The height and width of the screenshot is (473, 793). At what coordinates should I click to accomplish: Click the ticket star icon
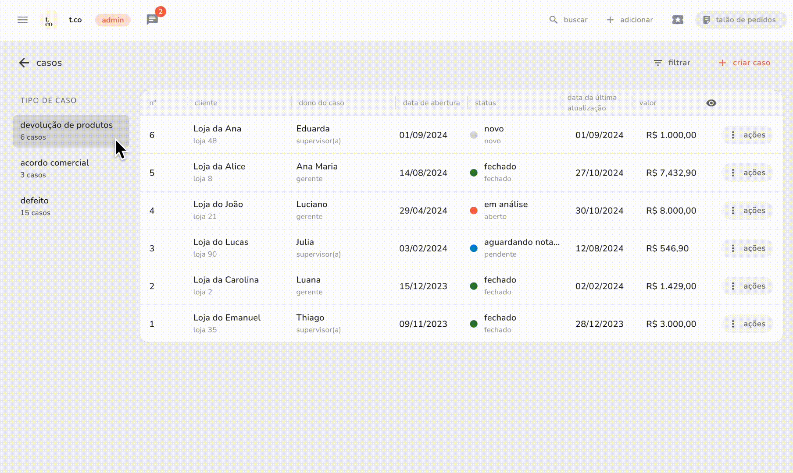(x=677, y=20)
